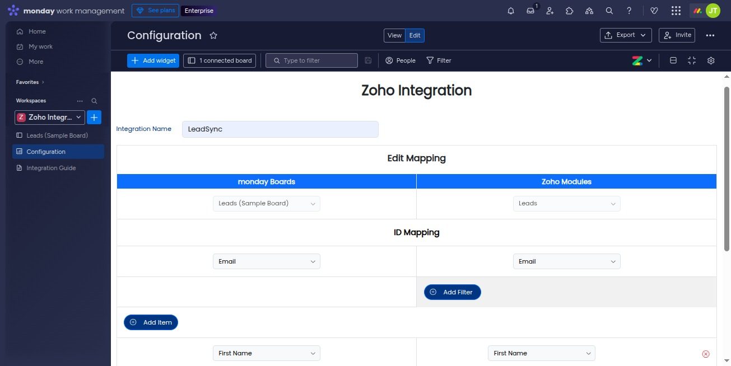Click the invite members icon in top bar
731x366 pixels.
[x=550, y=11]
